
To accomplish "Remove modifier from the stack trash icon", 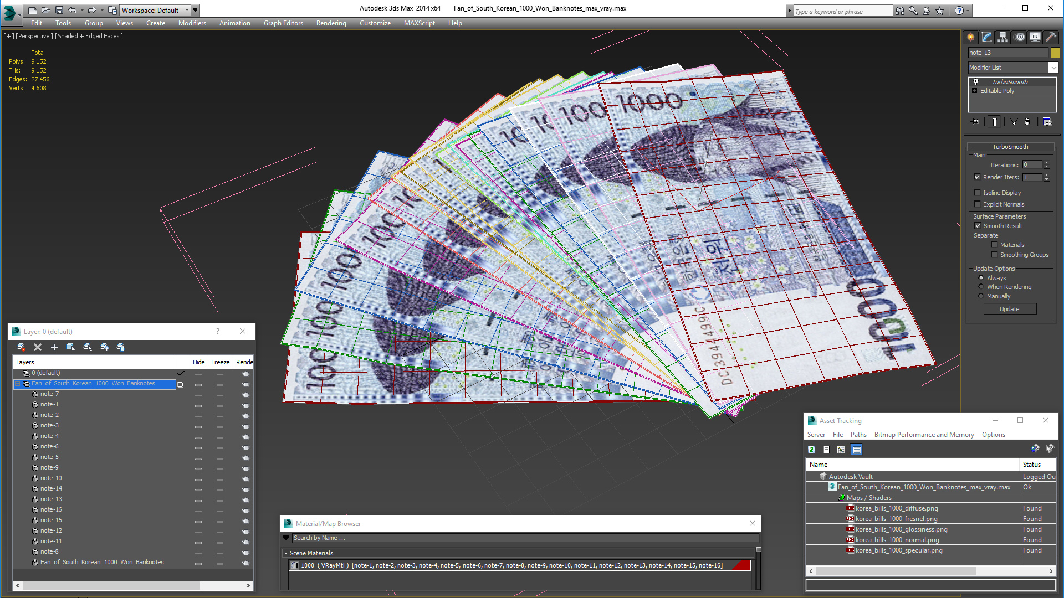I will [1027, 122].
